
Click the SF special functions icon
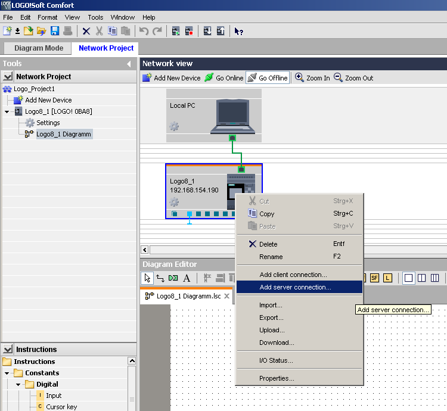[374, 278]
